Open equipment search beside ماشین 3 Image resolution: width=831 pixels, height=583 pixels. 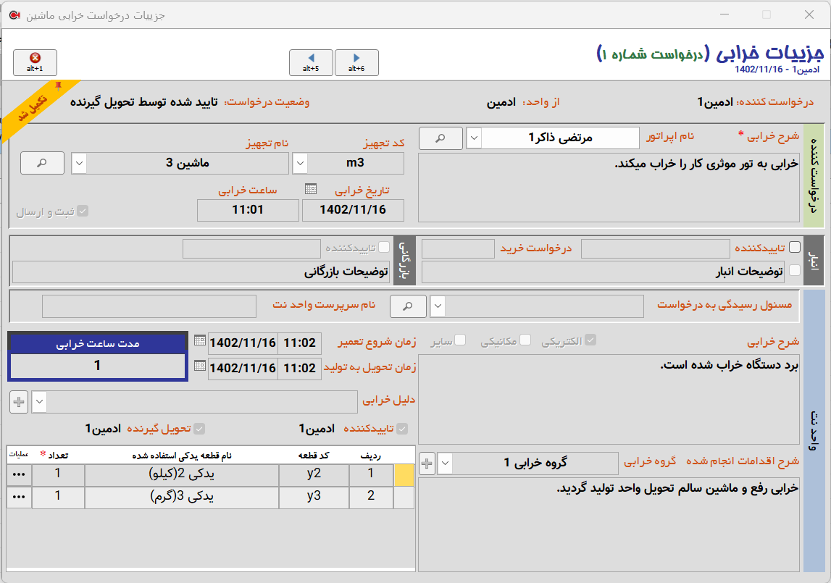pos(41,162)
